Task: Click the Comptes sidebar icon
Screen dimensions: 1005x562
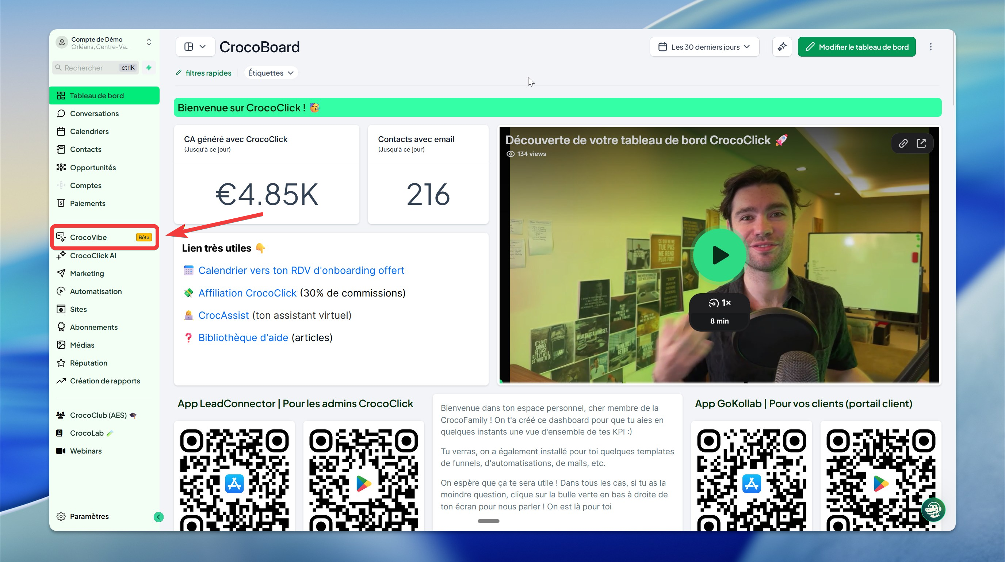Action: tap(61, 185)
